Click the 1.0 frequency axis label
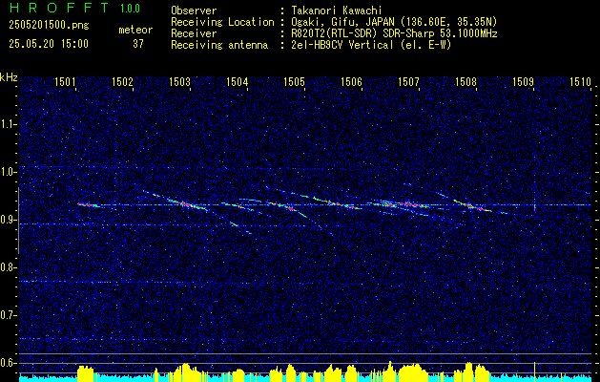Image resolution: width=600 pixels, height=382 pixels. 8,173
